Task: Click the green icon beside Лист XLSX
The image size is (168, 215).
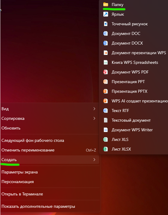Action: click(x=105, y=149)
